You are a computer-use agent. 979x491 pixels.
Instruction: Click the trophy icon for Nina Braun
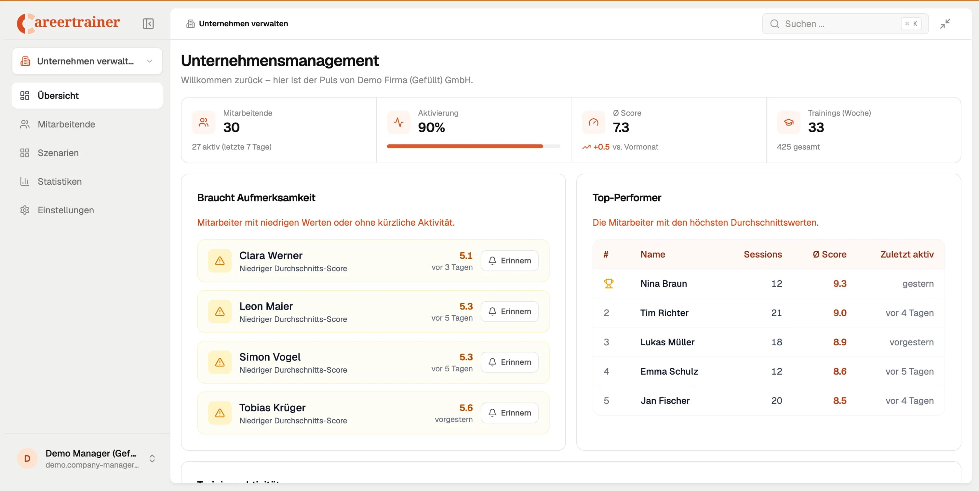click(x=609, y=284)
